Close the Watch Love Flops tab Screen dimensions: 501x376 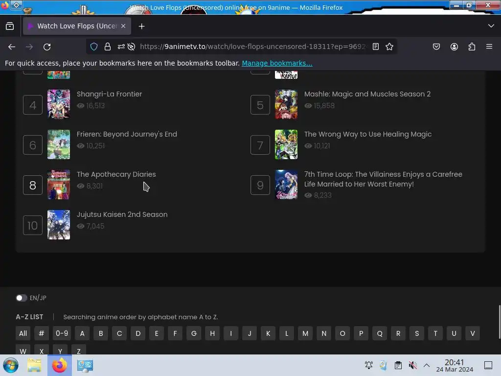coord(123,26)
